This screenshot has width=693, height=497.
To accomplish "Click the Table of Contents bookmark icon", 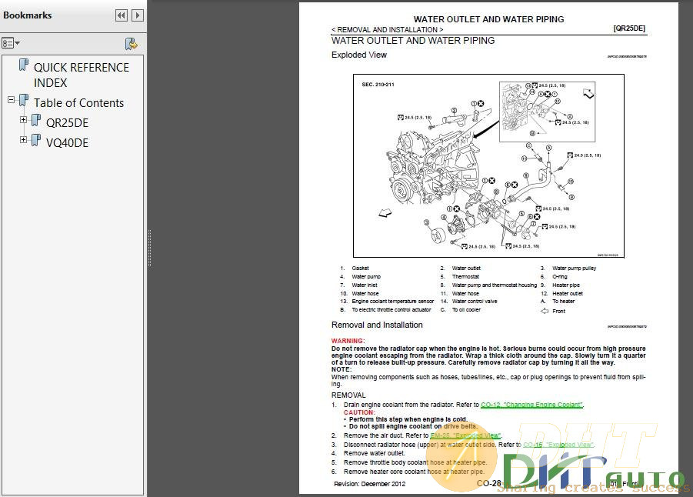I will [x=24, y=100].
